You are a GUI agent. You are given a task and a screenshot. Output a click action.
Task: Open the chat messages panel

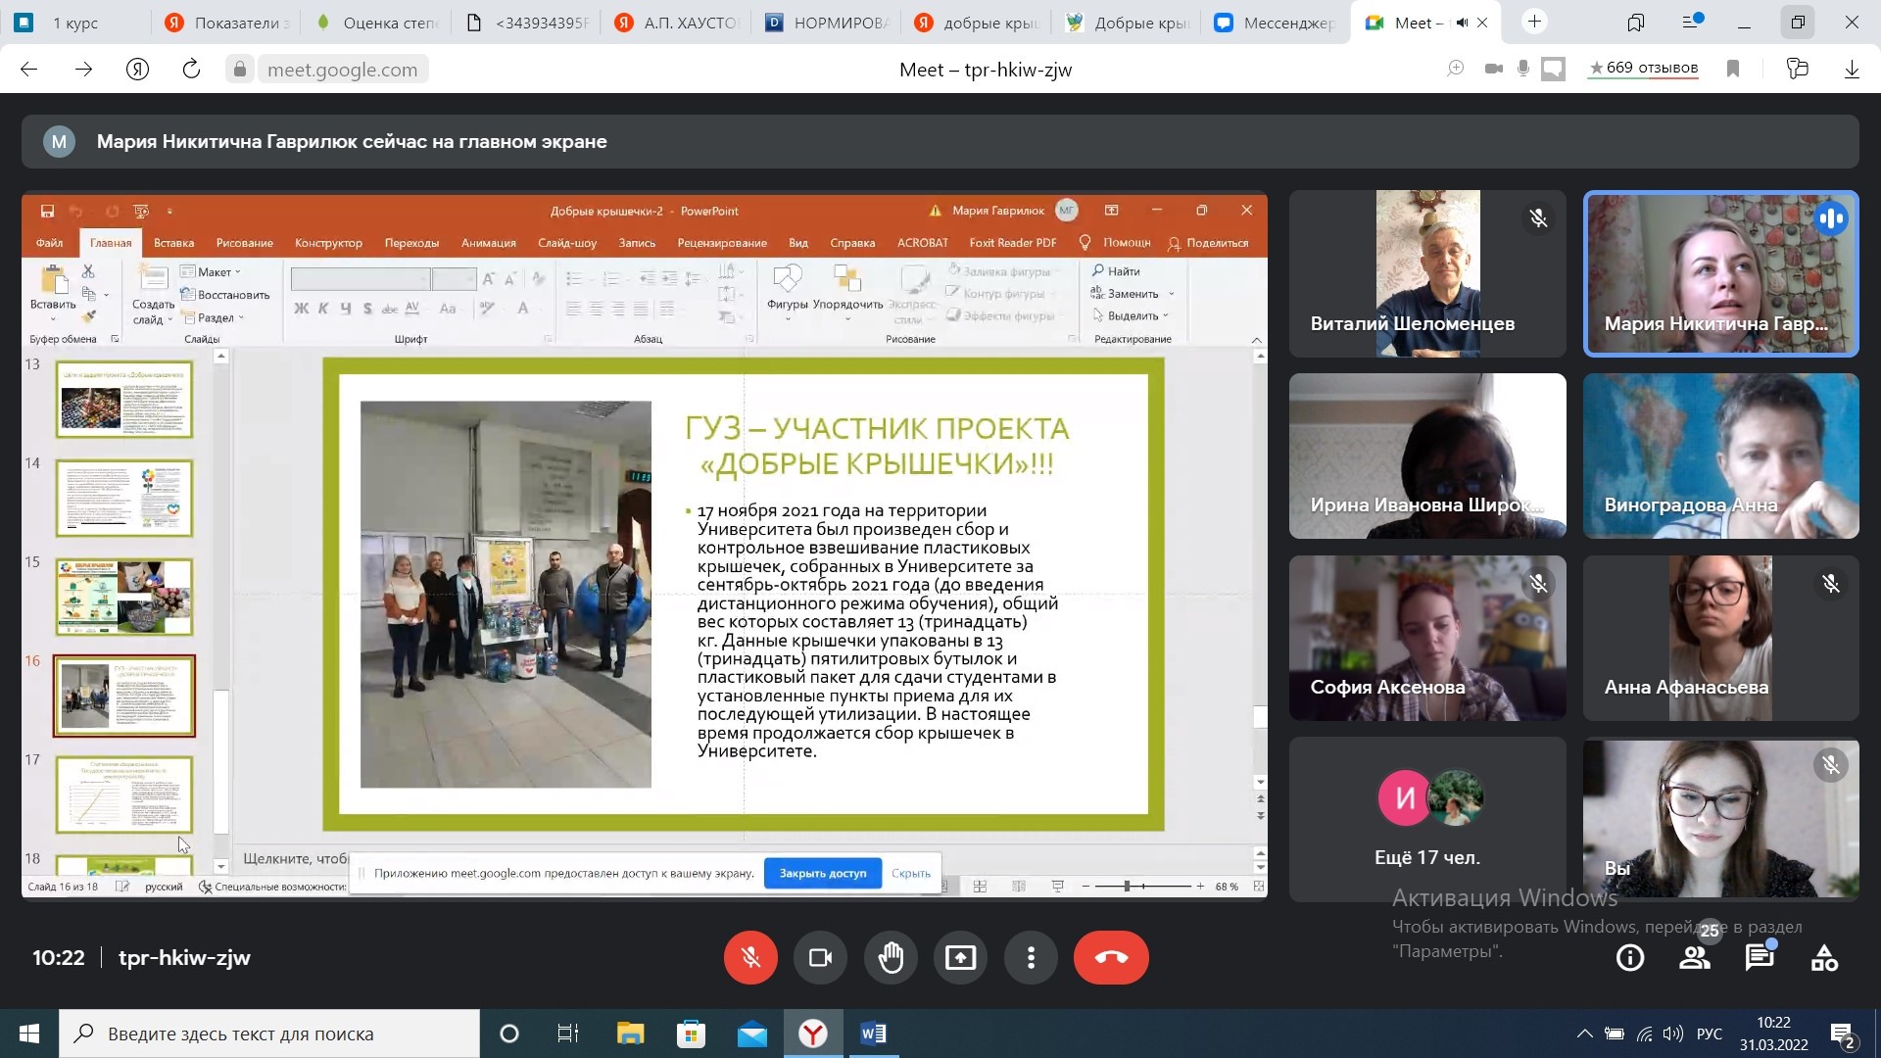[x=1760, y=958]
